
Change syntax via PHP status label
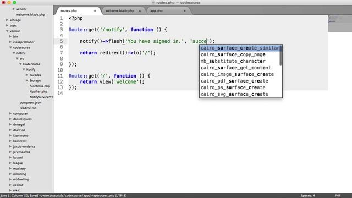pos(338,196)
